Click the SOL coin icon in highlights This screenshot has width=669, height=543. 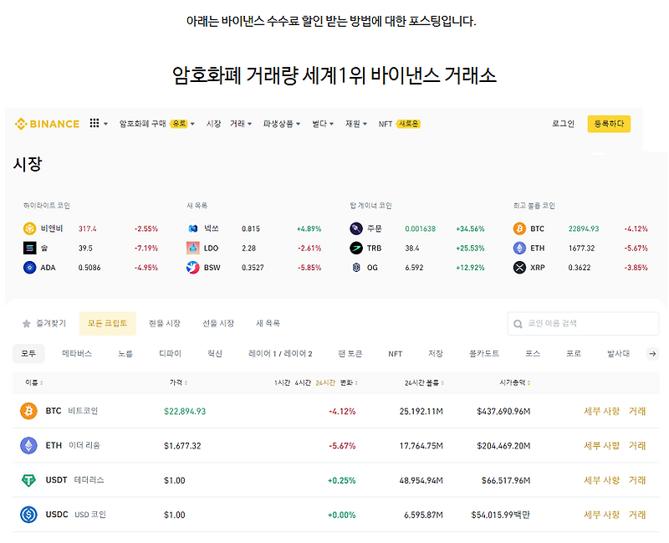tap(29, 248)
